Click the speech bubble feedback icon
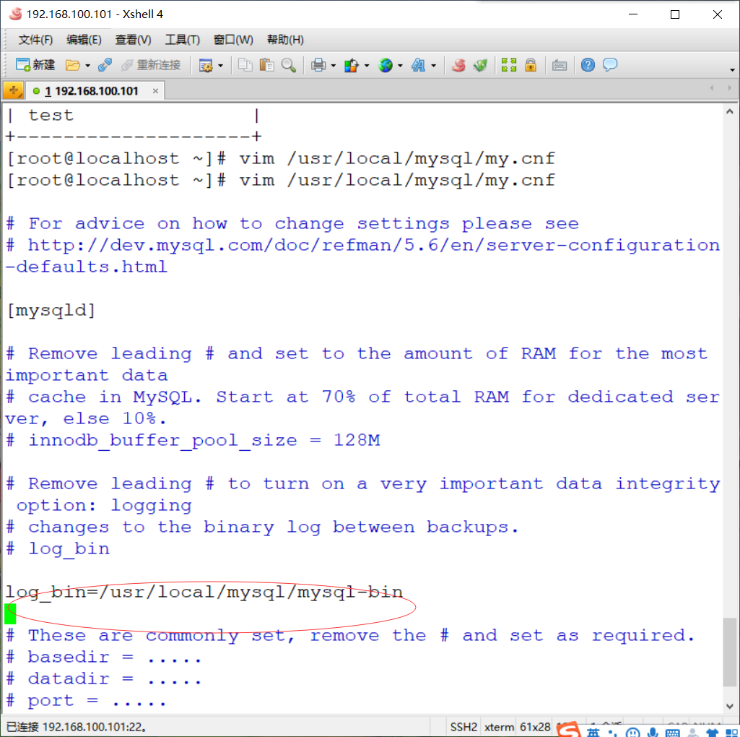 610,65
